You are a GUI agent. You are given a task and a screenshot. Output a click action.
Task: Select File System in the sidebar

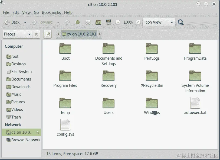[21, 72]
